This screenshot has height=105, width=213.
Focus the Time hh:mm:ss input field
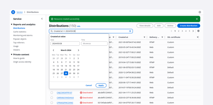[x=95, y=43]
